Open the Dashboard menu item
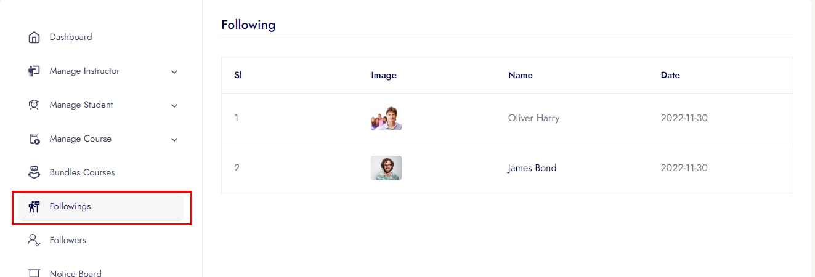 click(71, 38)
